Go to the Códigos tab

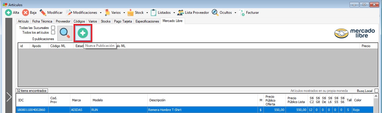79,21
